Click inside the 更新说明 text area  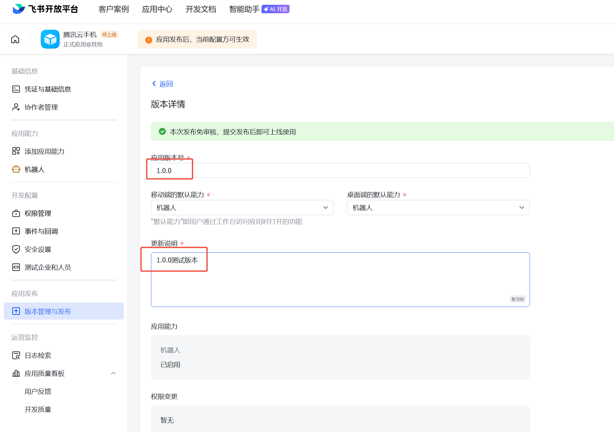[340, 279]
